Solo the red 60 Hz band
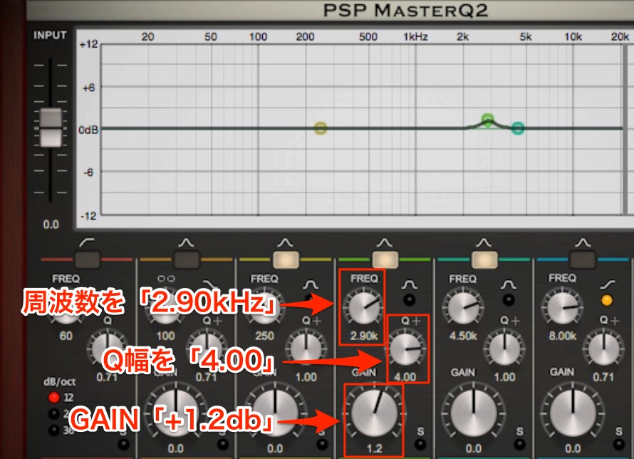The image size is (634, 459). pos(123,445)
